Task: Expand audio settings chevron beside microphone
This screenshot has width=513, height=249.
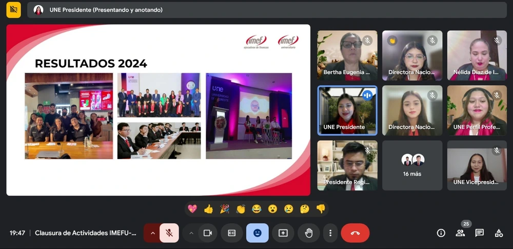Action: [x=152, y=233]
